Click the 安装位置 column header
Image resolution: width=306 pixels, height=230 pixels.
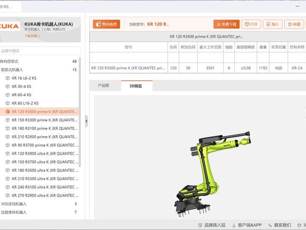[x=278, y=47]
